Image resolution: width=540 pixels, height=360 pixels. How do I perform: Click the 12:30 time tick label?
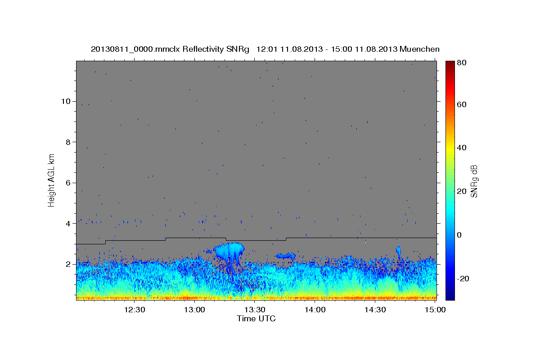tap(135, 310)
